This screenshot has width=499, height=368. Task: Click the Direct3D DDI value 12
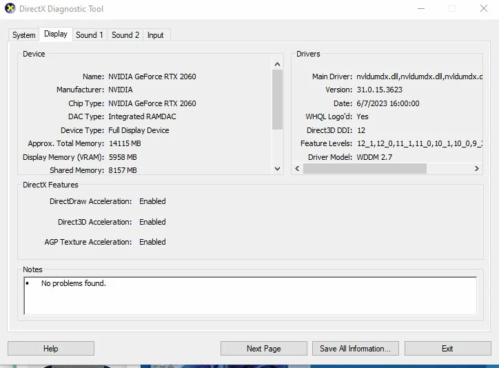(361, 130)
